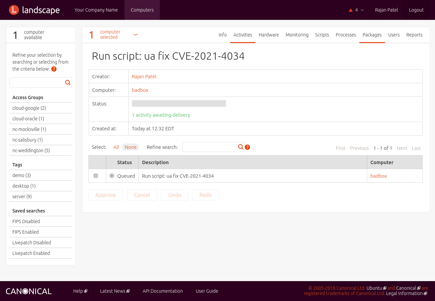Viewport: 435px width, 301px height.
Task: Open Rajan Patel account in header
Action: point(386,10)
